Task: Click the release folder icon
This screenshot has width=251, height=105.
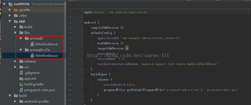Action: coord(21,61)
